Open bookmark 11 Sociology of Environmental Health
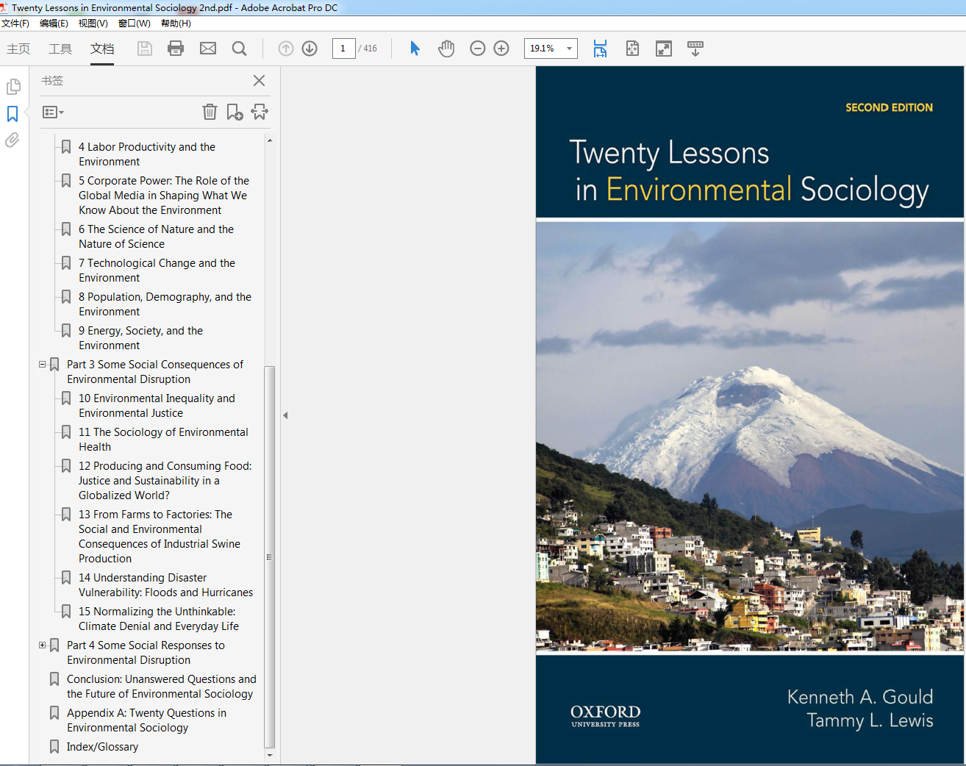 click(x=163, y=440)
